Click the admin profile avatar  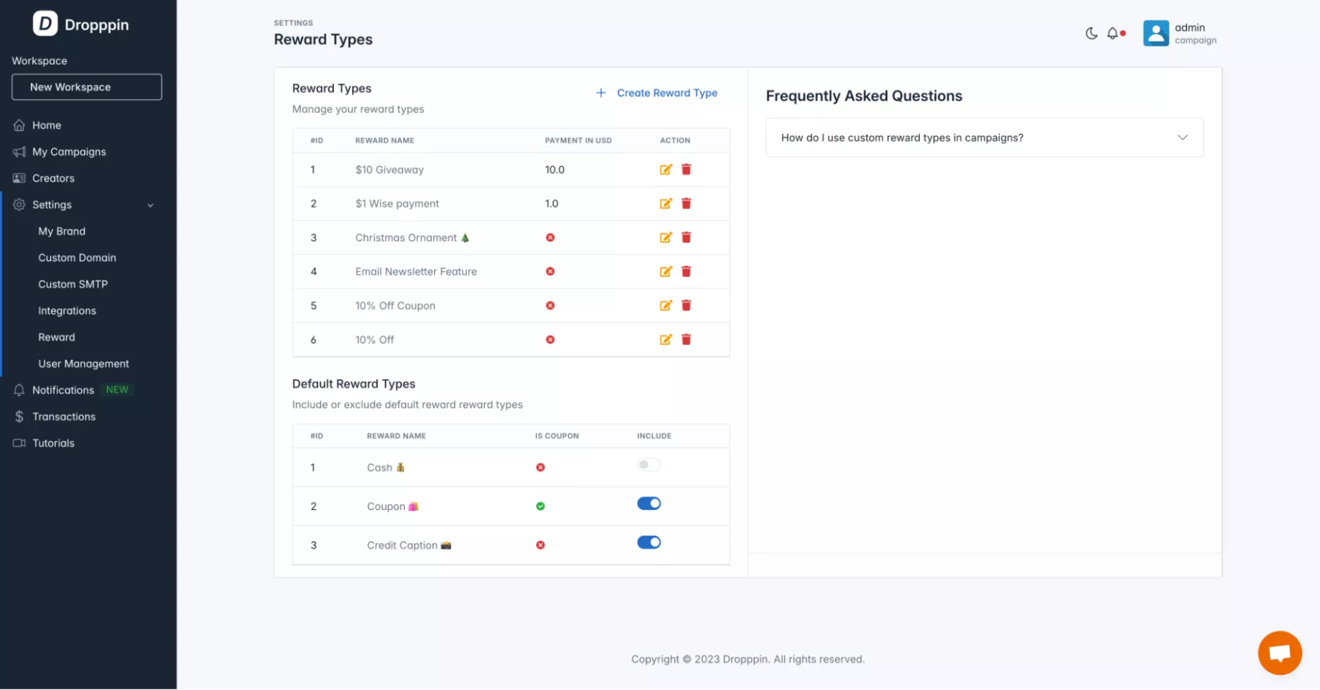tap(1156, 33)
